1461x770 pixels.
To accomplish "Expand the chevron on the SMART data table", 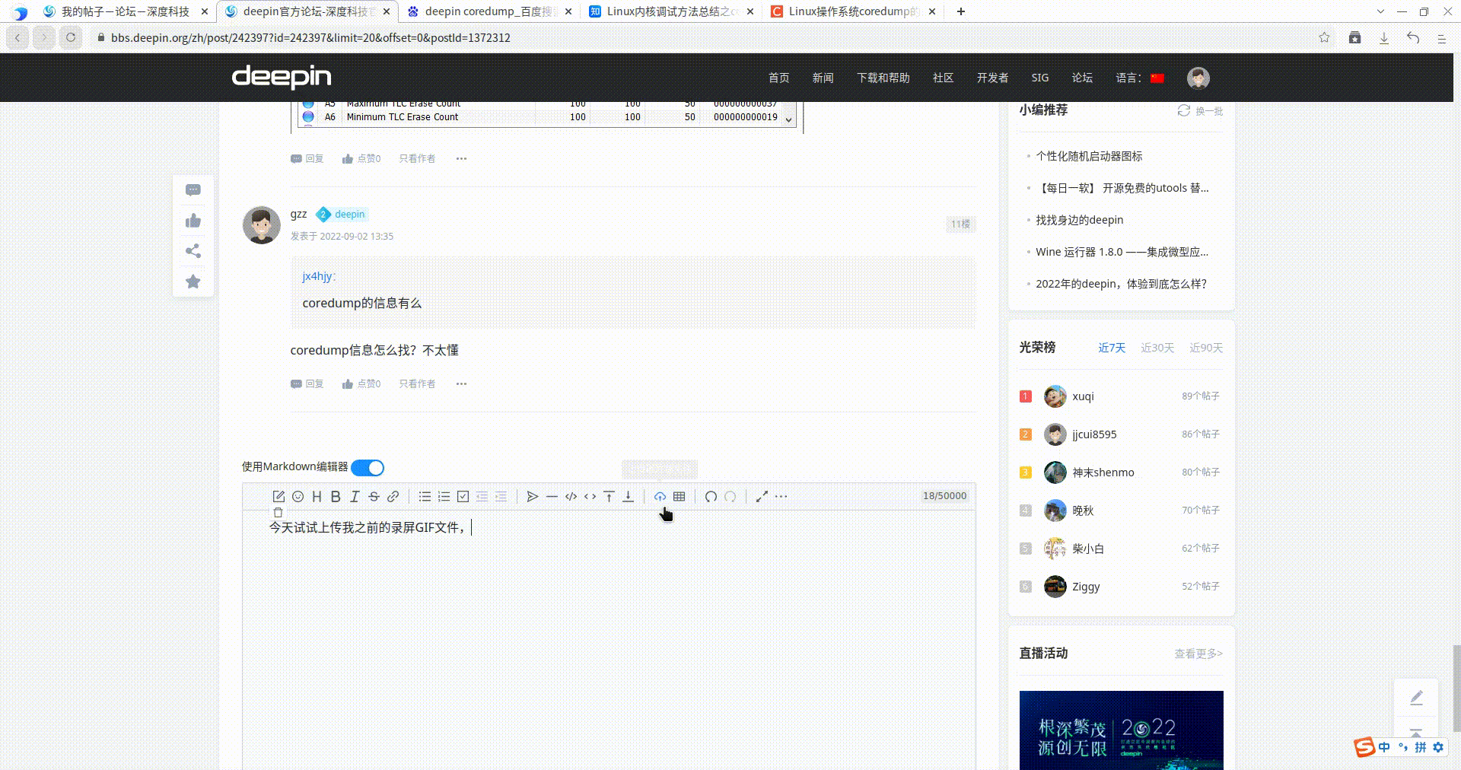I will coord(789,119).
